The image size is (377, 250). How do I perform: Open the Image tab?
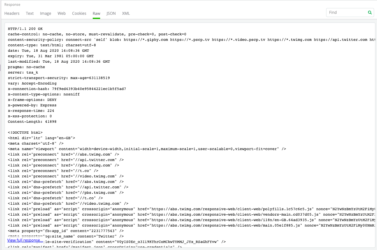[x=45, y=13]
